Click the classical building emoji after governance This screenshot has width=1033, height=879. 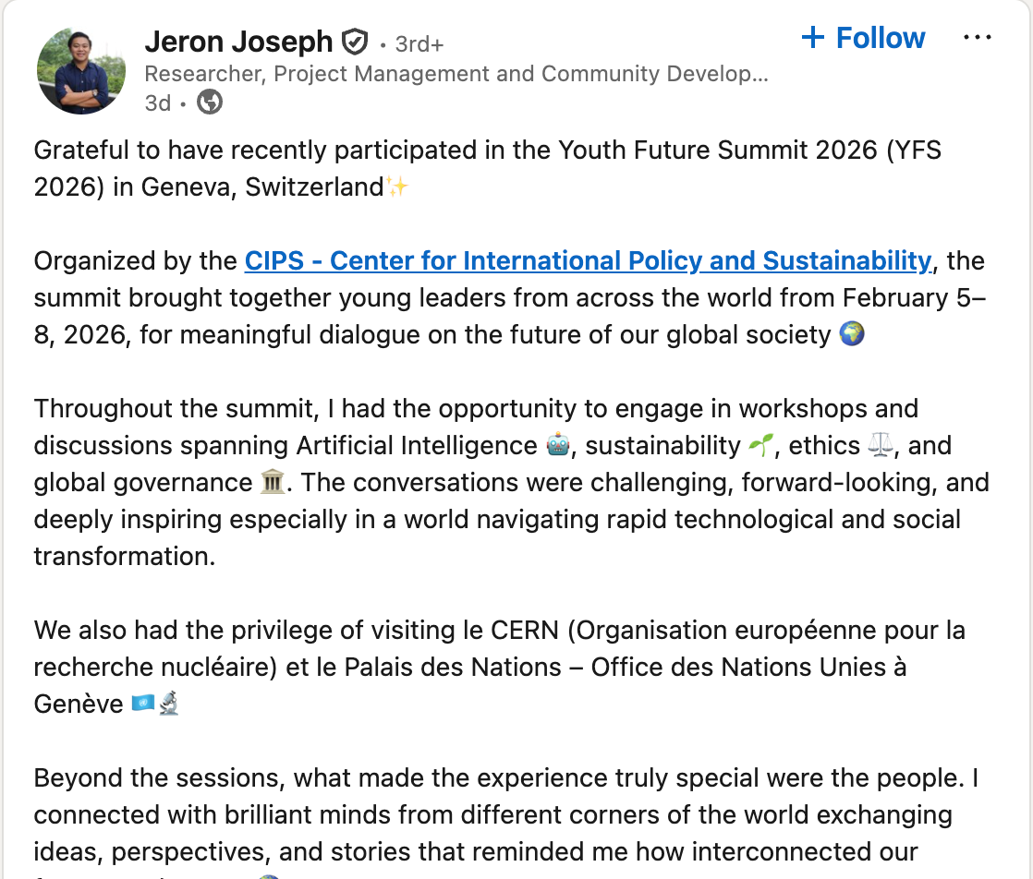271,483
